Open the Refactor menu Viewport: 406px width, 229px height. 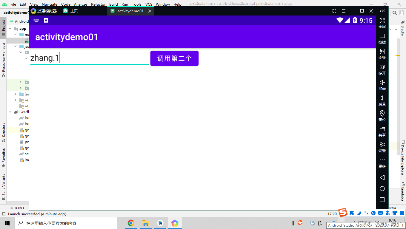tap(99, 4)
